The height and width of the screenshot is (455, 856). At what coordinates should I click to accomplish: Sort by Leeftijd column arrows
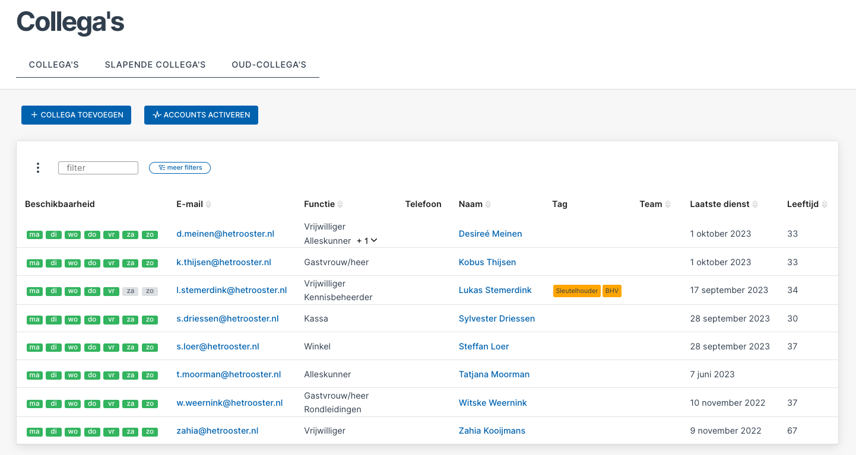825,204
